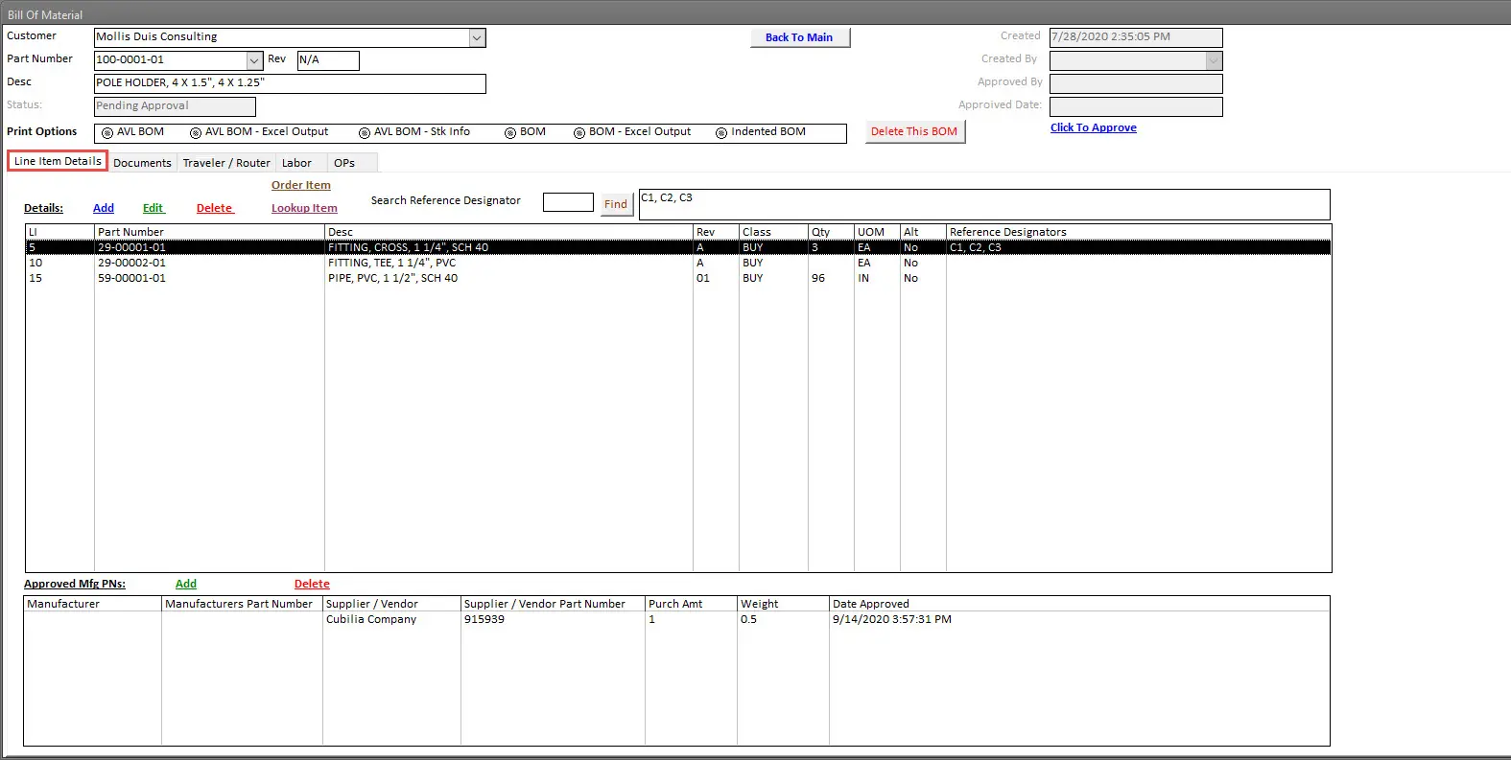Expand the Part Number dropdown
The image size is (1511, 760).
[254, 60]
